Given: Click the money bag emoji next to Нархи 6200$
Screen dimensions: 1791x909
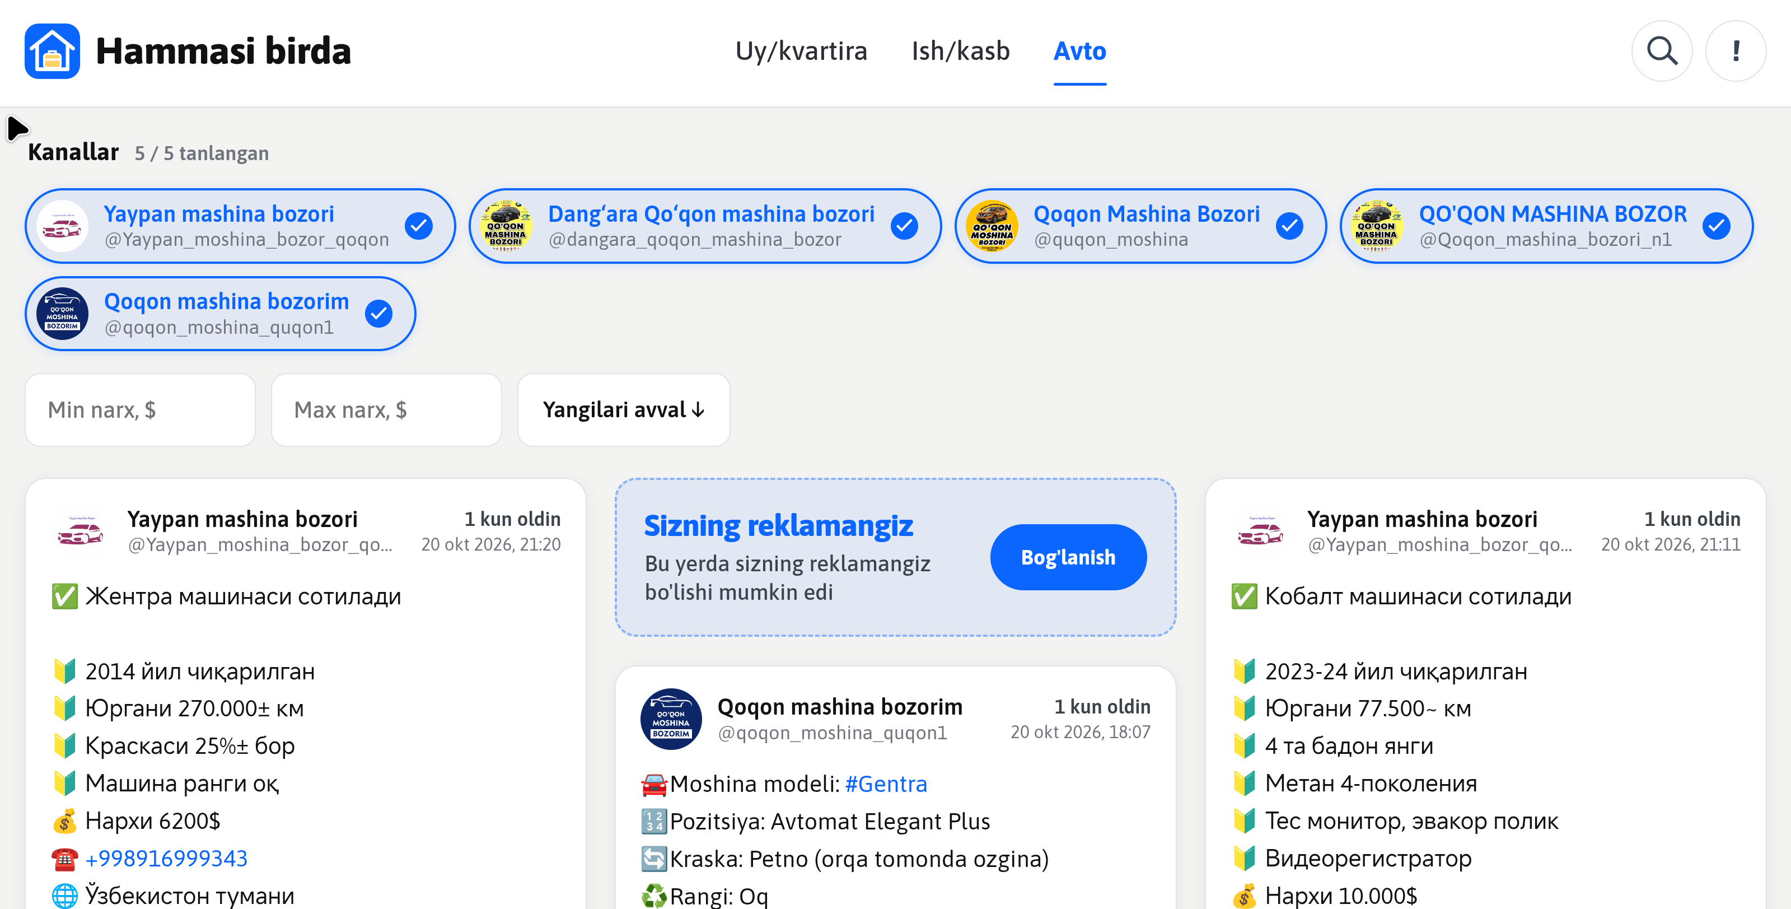Looking at the screenshot, I should click(64, 822).
